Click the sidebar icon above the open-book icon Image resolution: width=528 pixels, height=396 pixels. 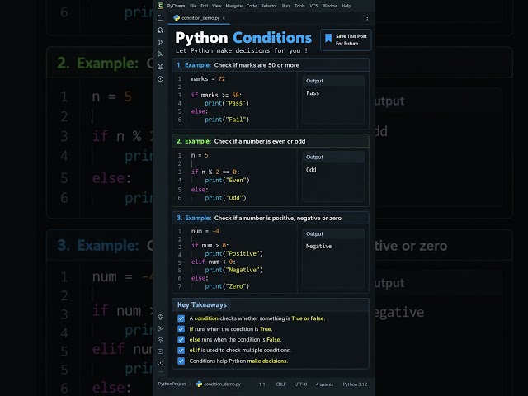point(161,54)
